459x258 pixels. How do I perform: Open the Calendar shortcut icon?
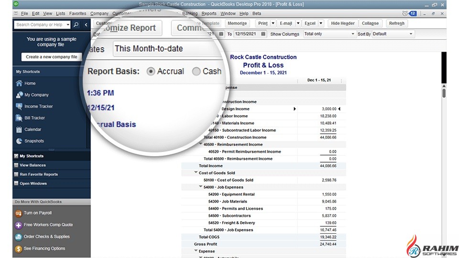(x=19, y=129)
